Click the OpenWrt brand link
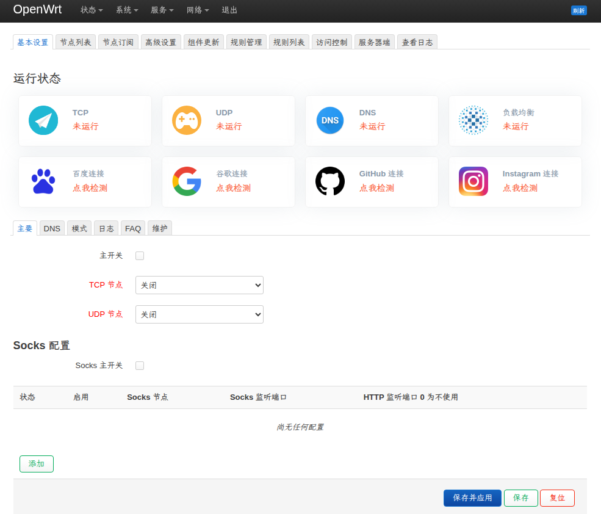601x514 pixels. (37, 9)
